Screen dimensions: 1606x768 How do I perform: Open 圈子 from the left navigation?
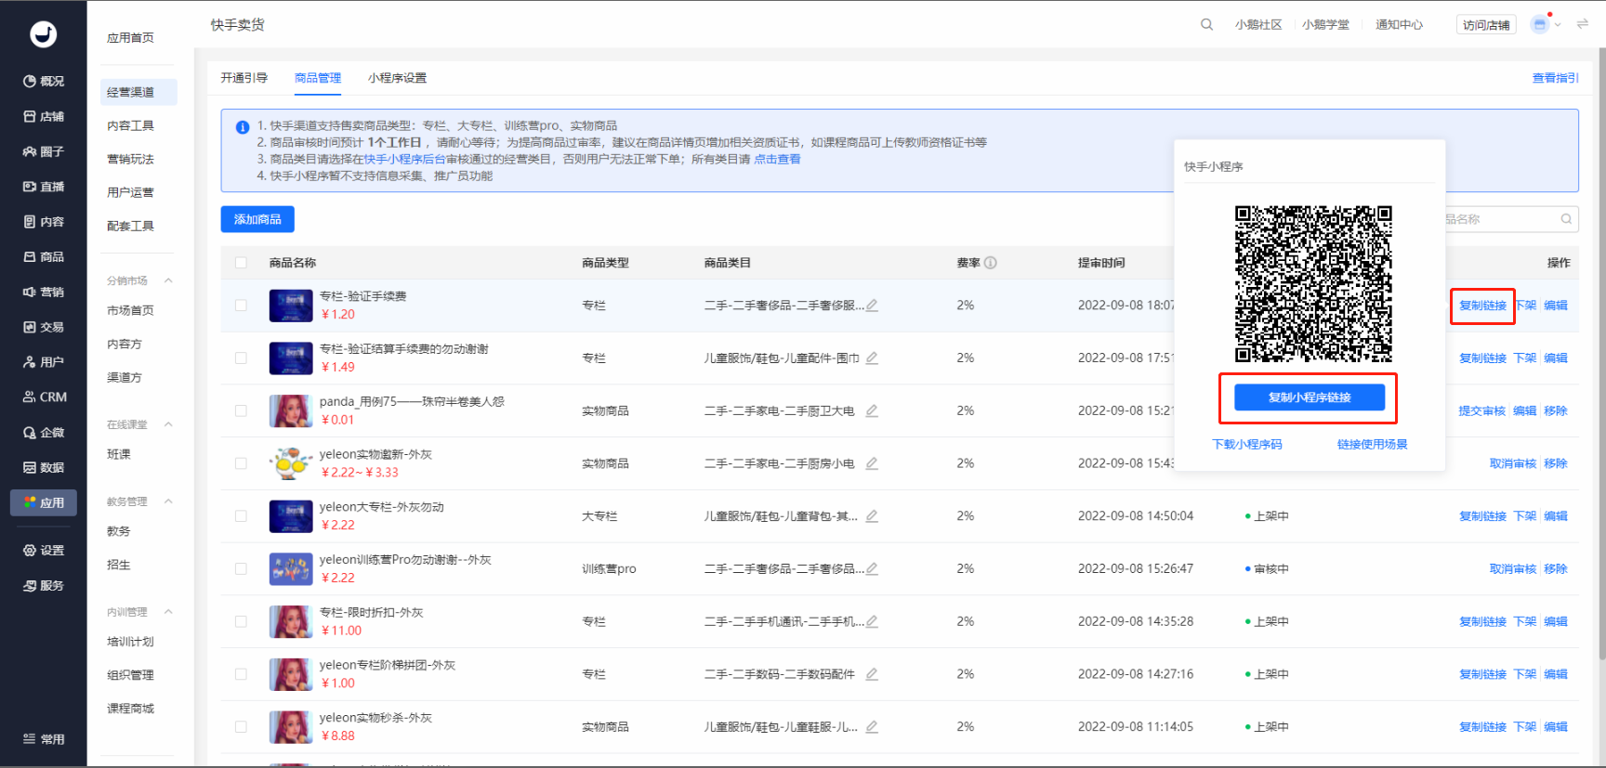click(44, 151)
